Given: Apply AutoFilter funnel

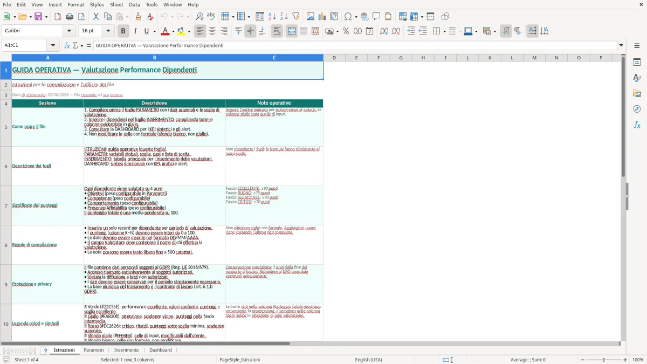Looking at the screenshot, I should (x=295, y=17).
